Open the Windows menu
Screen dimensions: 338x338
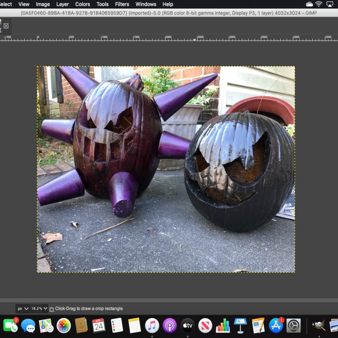coord(146,4)
